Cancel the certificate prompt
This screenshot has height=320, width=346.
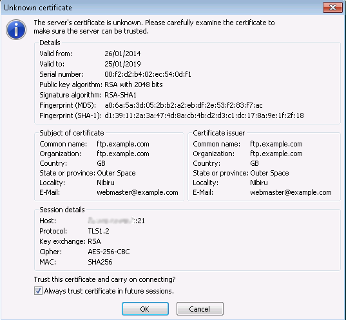point(200,309)
